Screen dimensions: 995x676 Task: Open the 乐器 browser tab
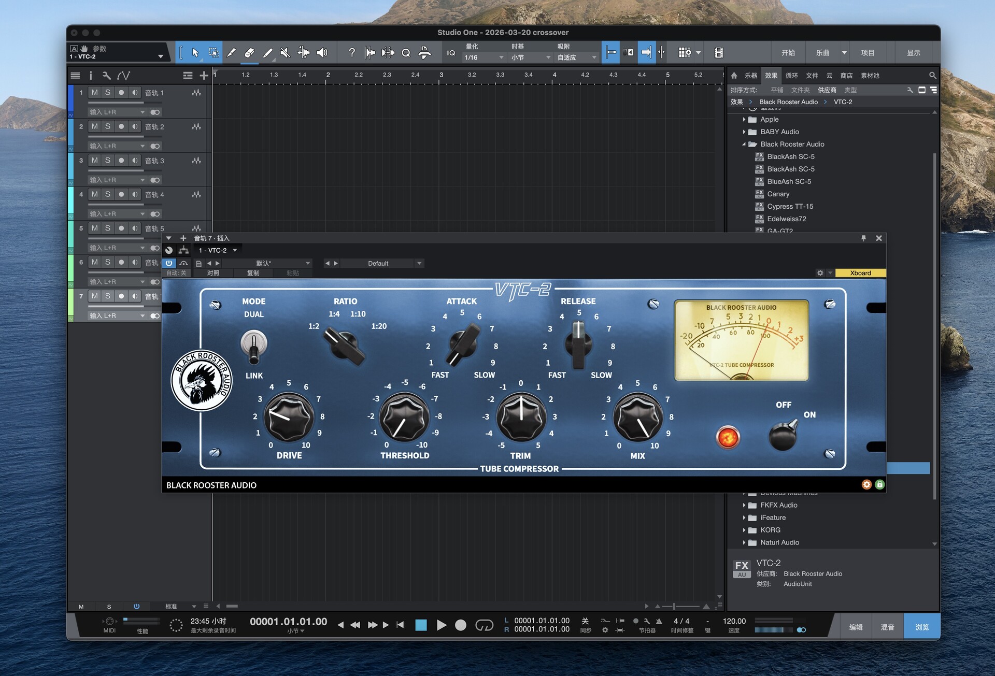(x=750, y=76)
